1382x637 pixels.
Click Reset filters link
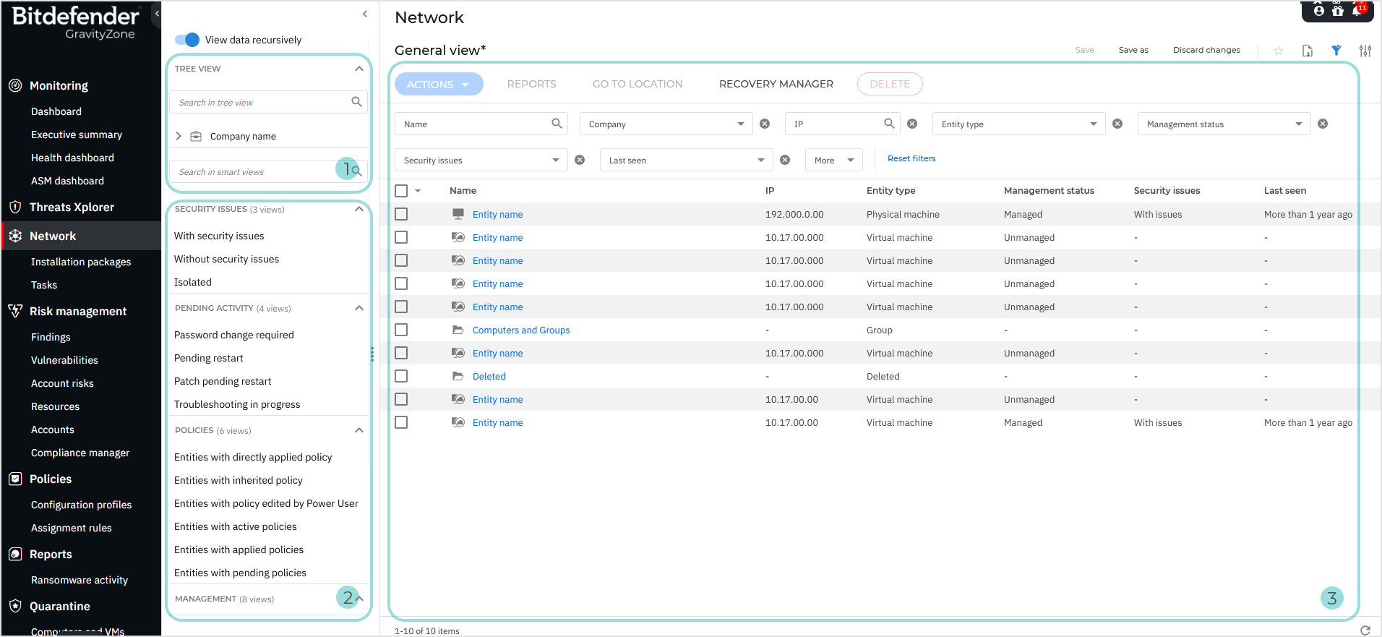(911, 158)
